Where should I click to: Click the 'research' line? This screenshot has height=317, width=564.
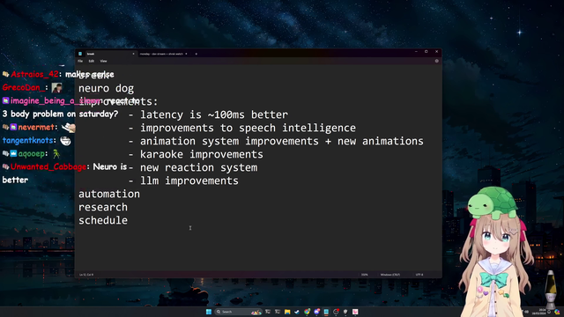103,208
